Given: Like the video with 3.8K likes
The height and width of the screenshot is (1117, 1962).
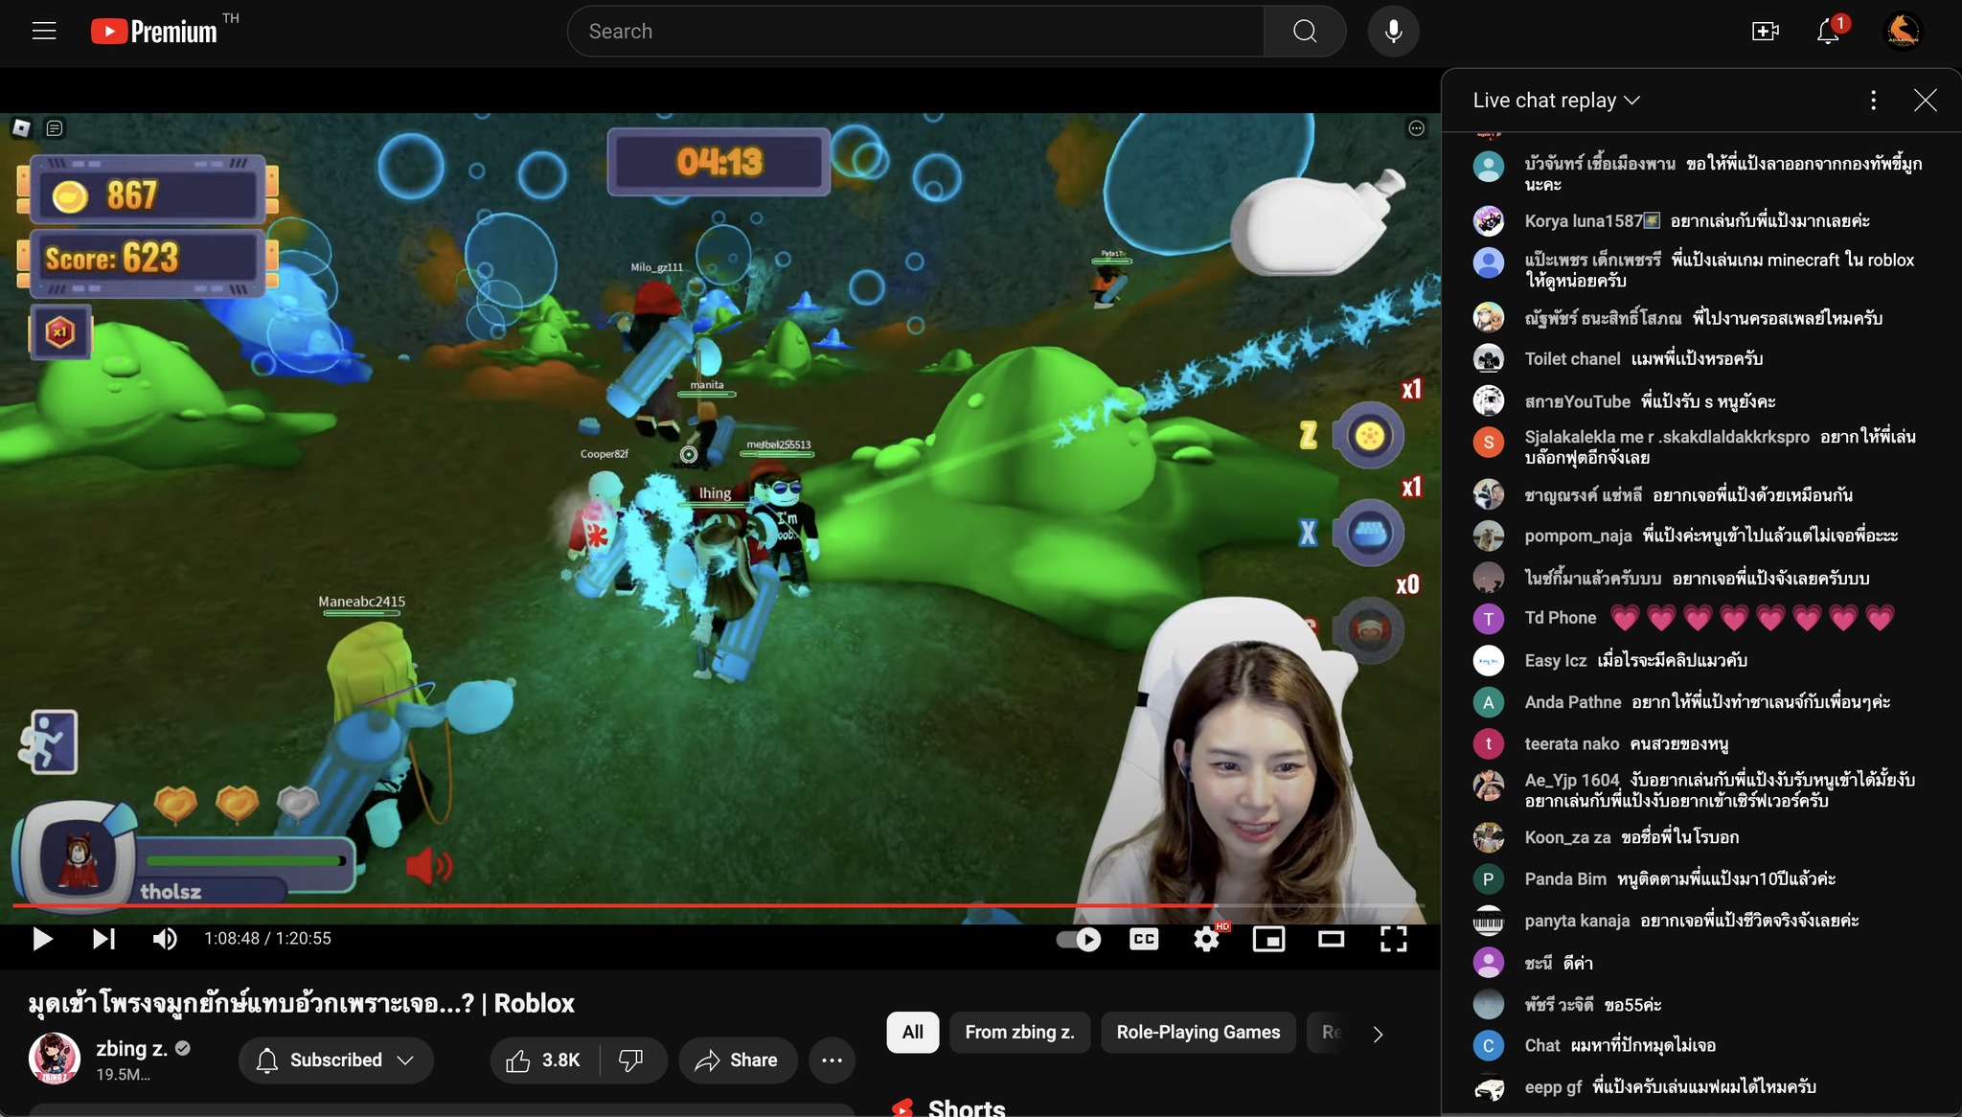Looking at the screenshot, I should (544, 1060).
